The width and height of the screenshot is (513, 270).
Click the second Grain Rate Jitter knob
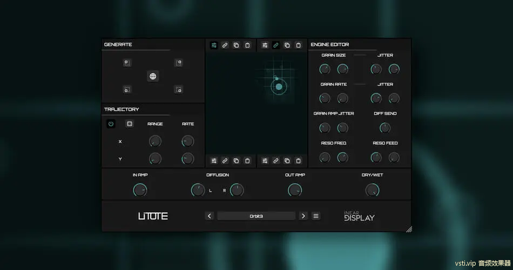[x=394, y=98]
